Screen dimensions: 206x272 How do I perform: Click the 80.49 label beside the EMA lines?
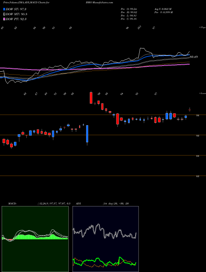pos(194,57)
